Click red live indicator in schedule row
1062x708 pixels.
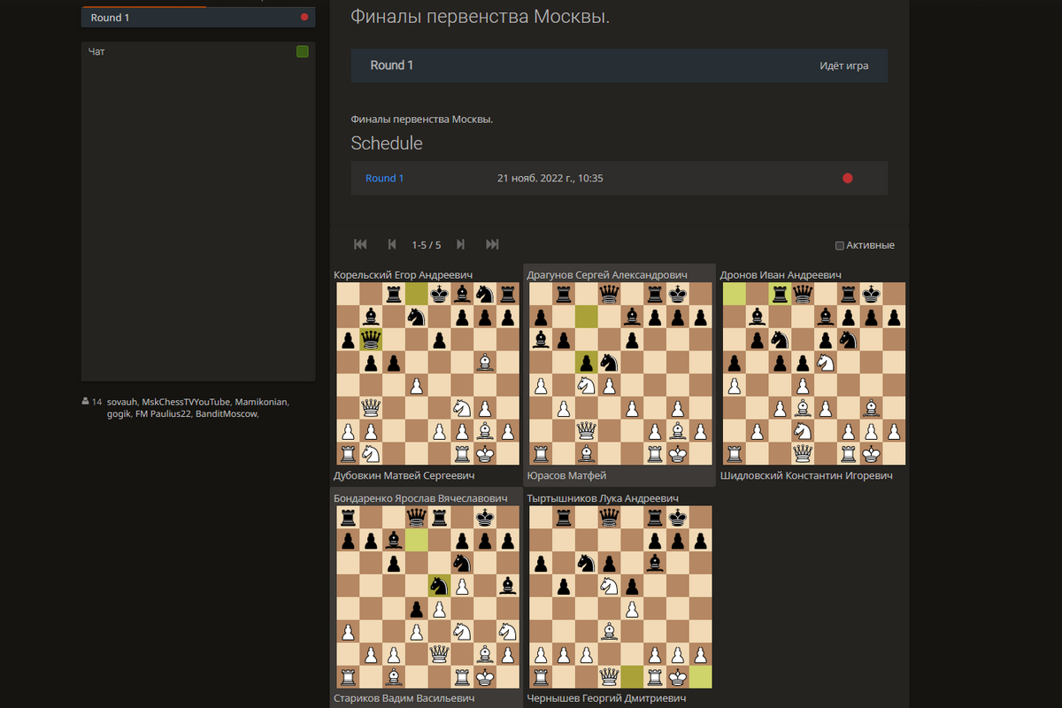pyautogui.click(x=847, y=178)
